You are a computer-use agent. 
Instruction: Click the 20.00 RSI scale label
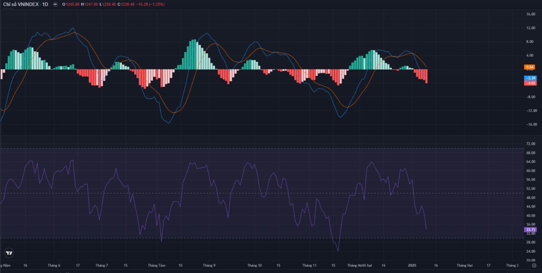tap(530, 260)
